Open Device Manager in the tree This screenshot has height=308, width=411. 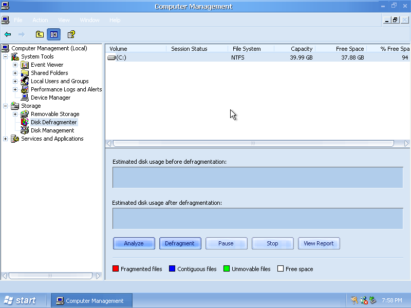[50, 98]
